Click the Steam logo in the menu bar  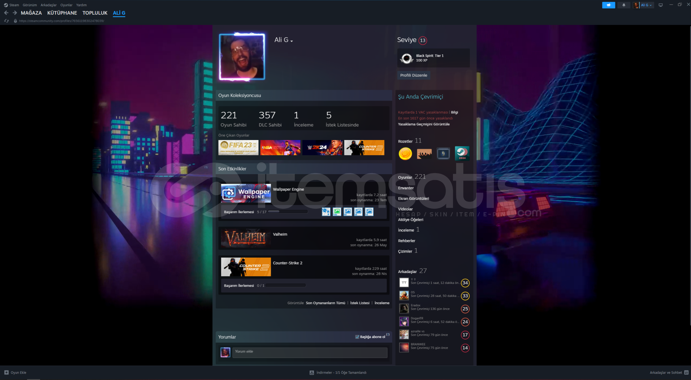pos(6,5)
